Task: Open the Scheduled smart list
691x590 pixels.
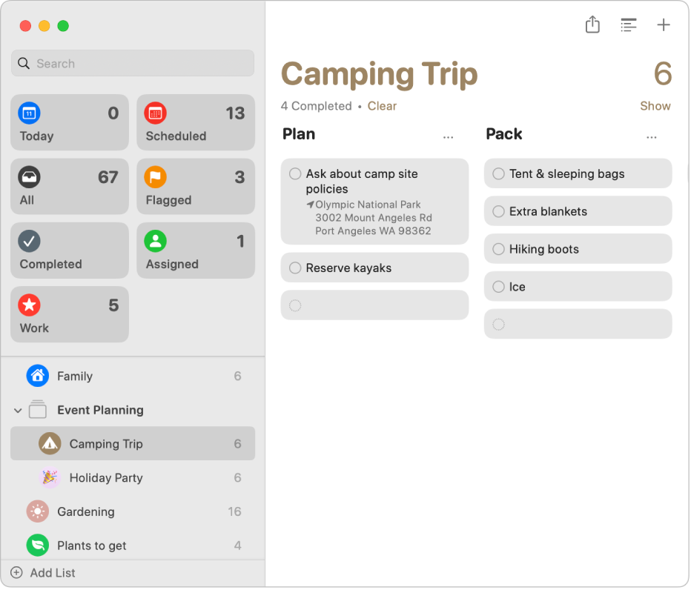Action: pyautogui.click(x=196, y=123)
